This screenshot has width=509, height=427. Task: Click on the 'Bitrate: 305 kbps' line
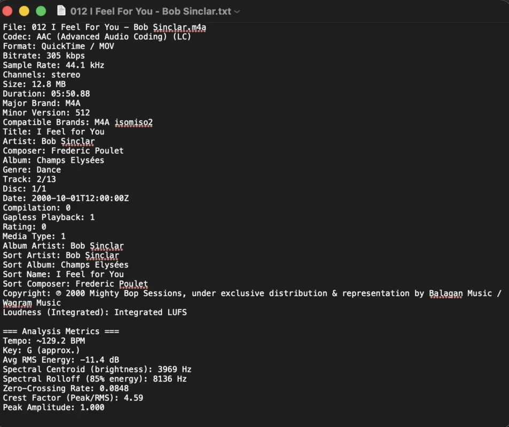(44, 56)
